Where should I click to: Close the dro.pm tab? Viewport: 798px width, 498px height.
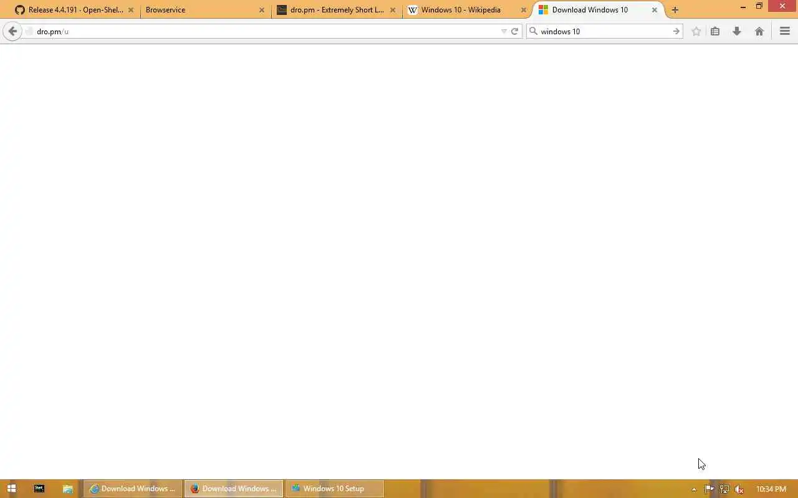pos(393,10)
